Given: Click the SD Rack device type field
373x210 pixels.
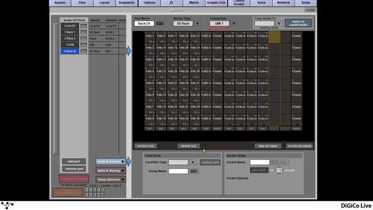Looking at the screenshot, I should [183, 23].
